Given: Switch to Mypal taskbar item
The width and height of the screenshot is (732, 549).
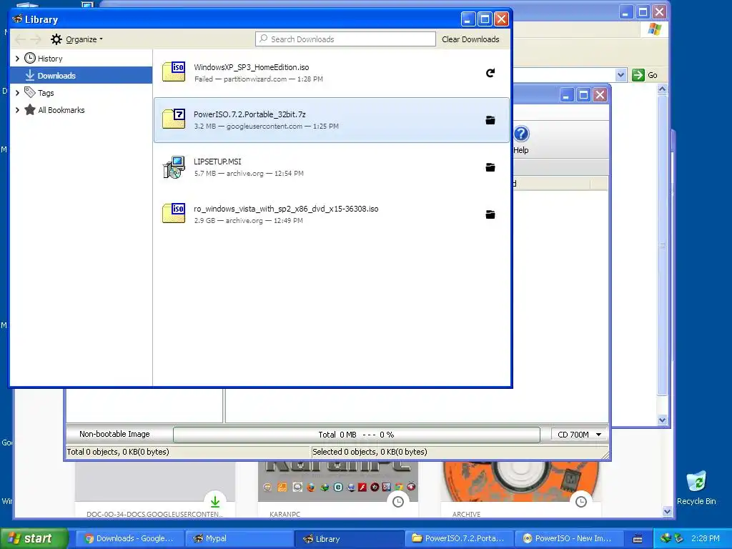Looking at the screenshot, I should click(x=239, y=538).
